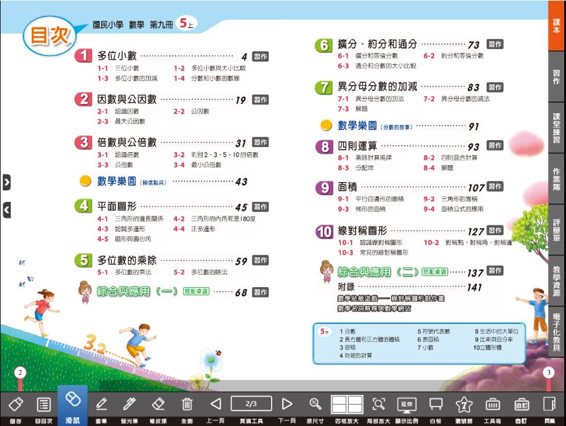Switch to the 習作 workbook side tab
Image resolution: width=566 pixels, height=426 pixels.
point(557,76)
